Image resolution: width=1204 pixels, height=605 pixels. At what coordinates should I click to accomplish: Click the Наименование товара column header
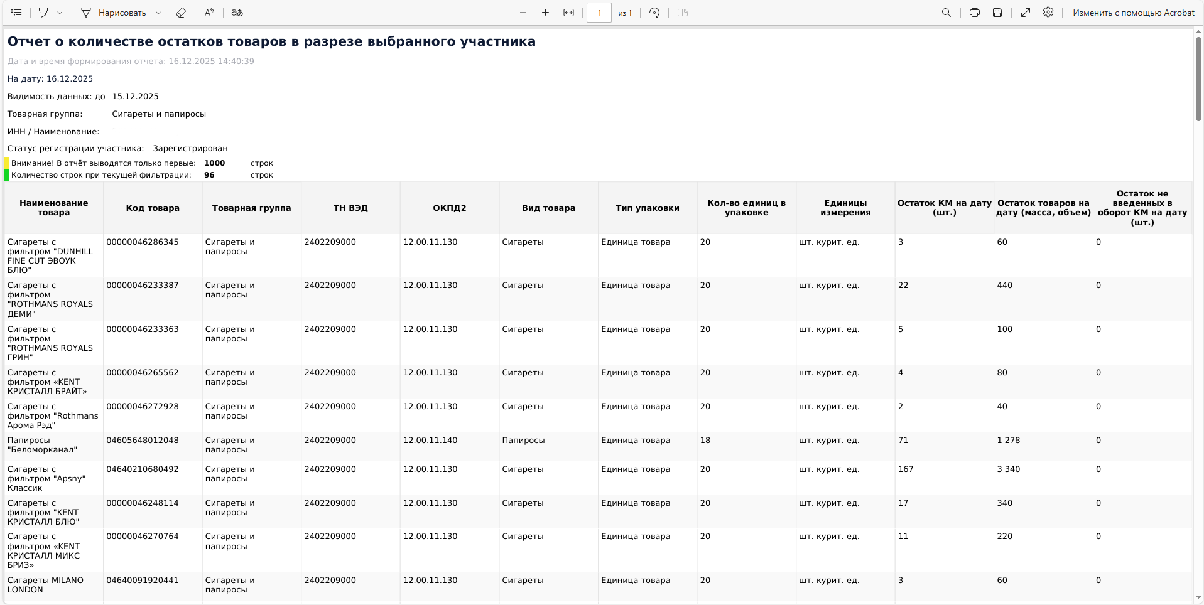(x=54, y=208)
